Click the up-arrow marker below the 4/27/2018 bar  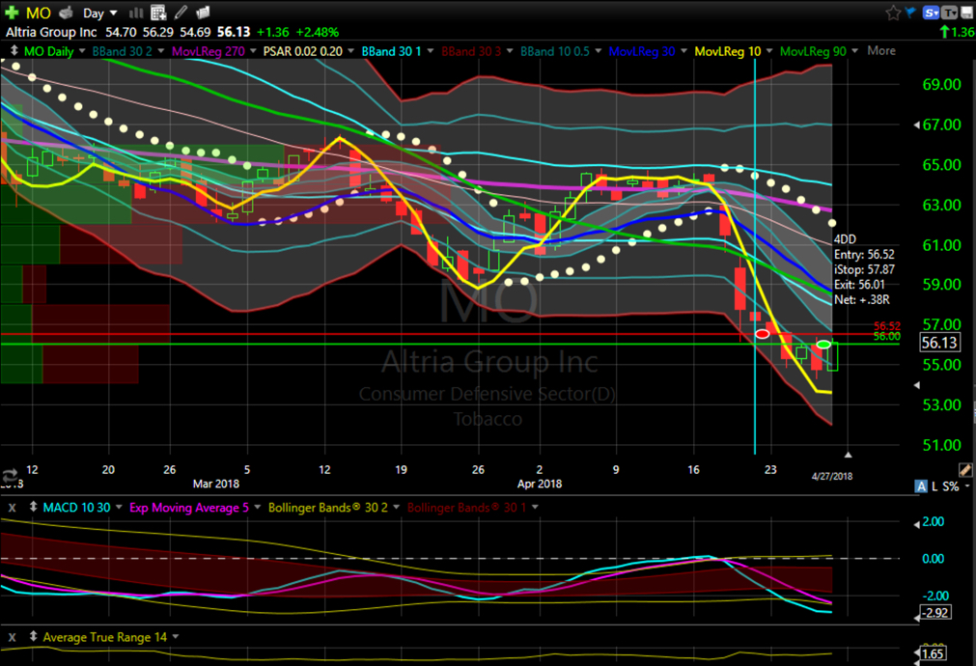[x=848, y=455]
